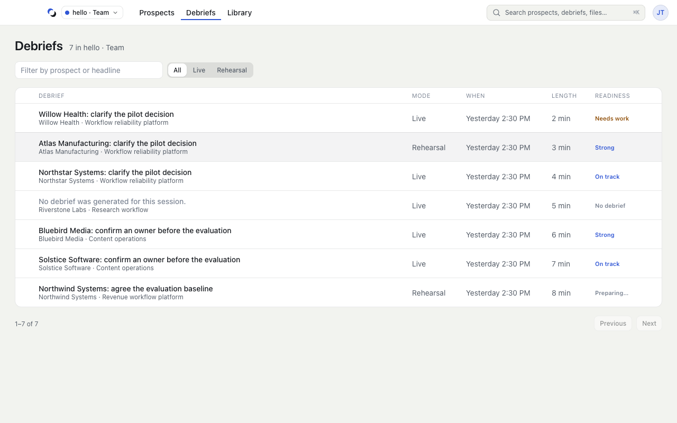Click "Northwind Systems · Revenue workflow platform" subtitle
677x423 pixels.
coord(111,297)
